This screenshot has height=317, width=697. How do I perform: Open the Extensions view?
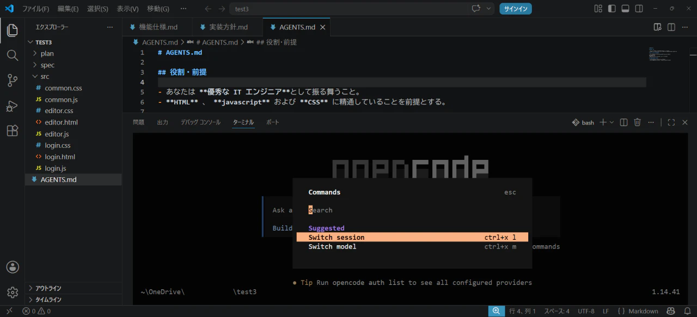[12, 131]
